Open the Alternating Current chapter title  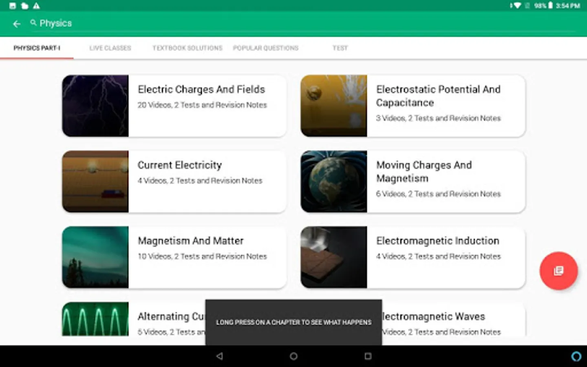click(x=171, y=316)
